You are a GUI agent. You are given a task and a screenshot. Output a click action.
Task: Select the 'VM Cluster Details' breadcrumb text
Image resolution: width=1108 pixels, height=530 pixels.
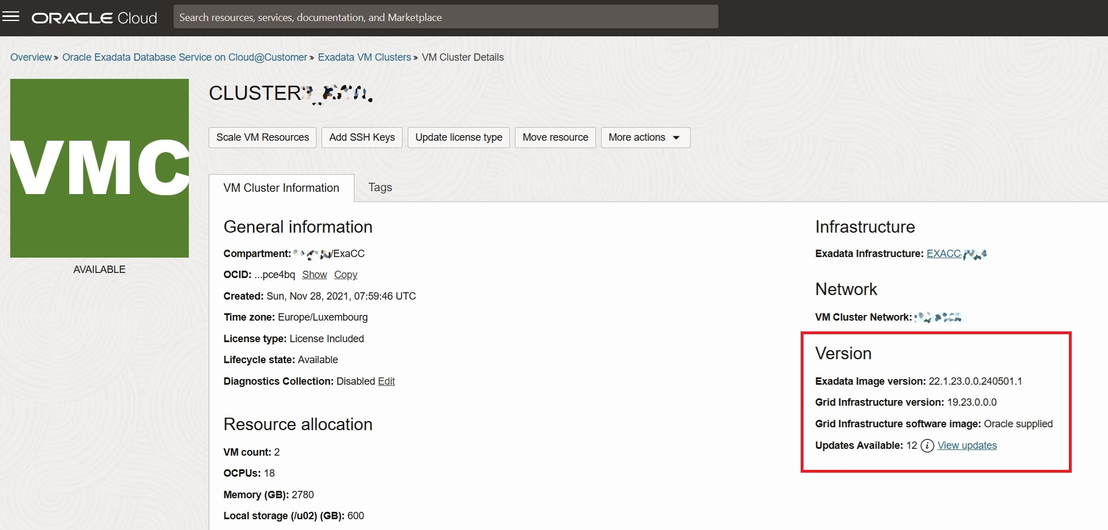click(x=463, y=57)
